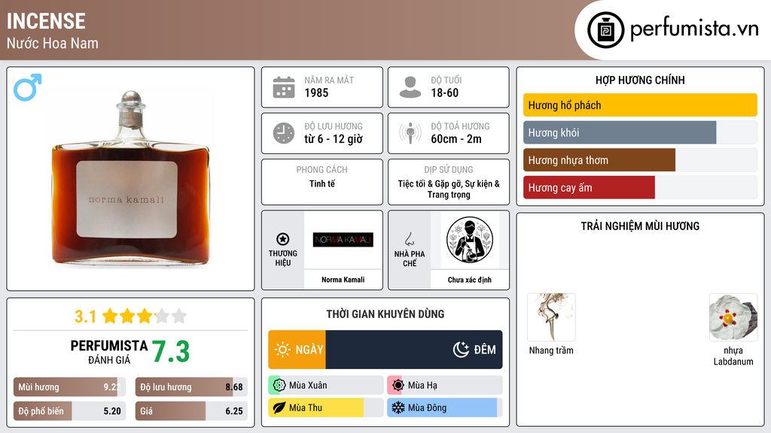Click the snowflake icon for Mùa Đông
Viewport: 771px width, 433px height.
point(398,408)
